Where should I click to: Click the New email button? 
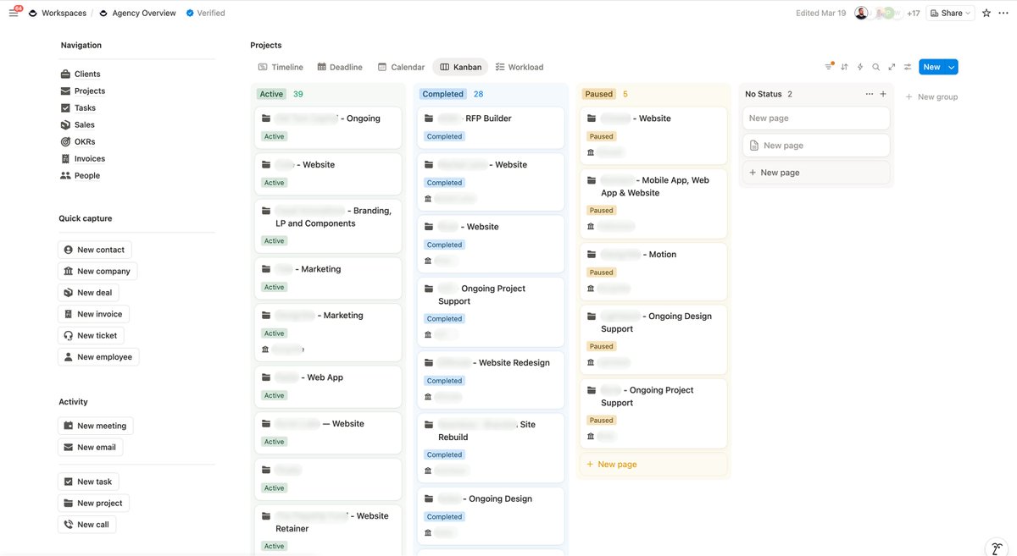click(x=90, y=448)
